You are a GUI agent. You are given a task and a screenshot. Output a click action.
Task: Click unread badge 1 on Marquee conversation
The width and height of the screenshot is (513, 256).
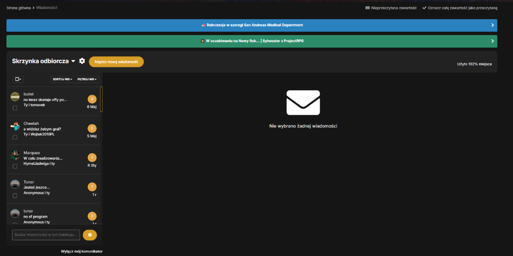point(92,158)
